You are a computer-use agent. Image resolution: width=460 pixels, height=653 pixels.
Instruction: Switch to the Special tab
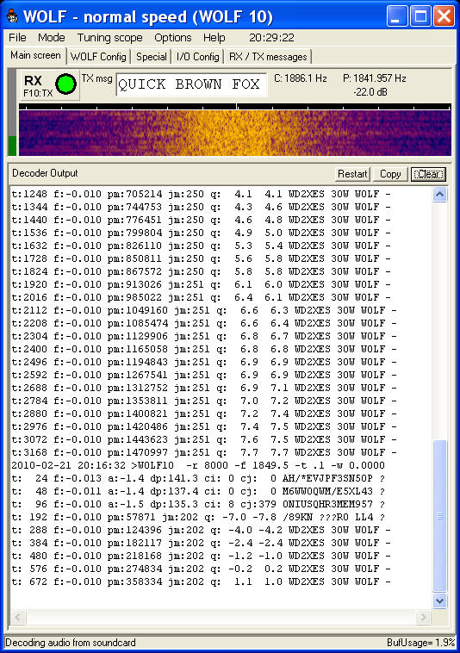151,57
